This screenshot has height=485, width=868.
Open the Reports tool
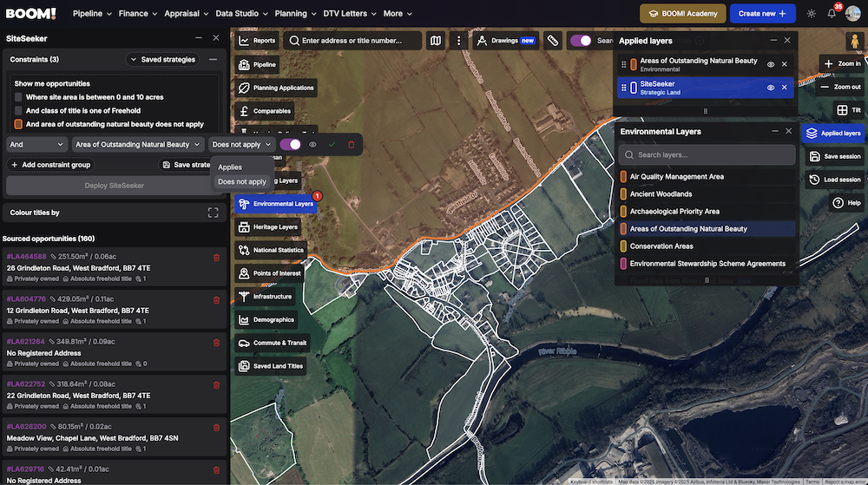click(x=258, y=41)
